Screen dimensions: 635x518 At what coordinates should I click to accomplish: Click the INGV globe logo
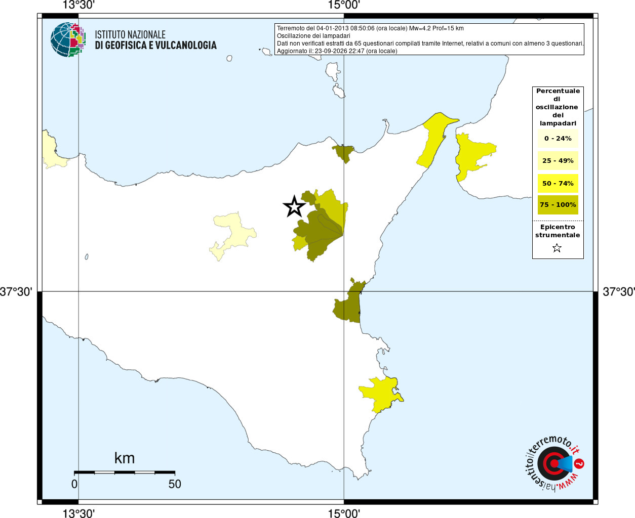tap(67, 39)
